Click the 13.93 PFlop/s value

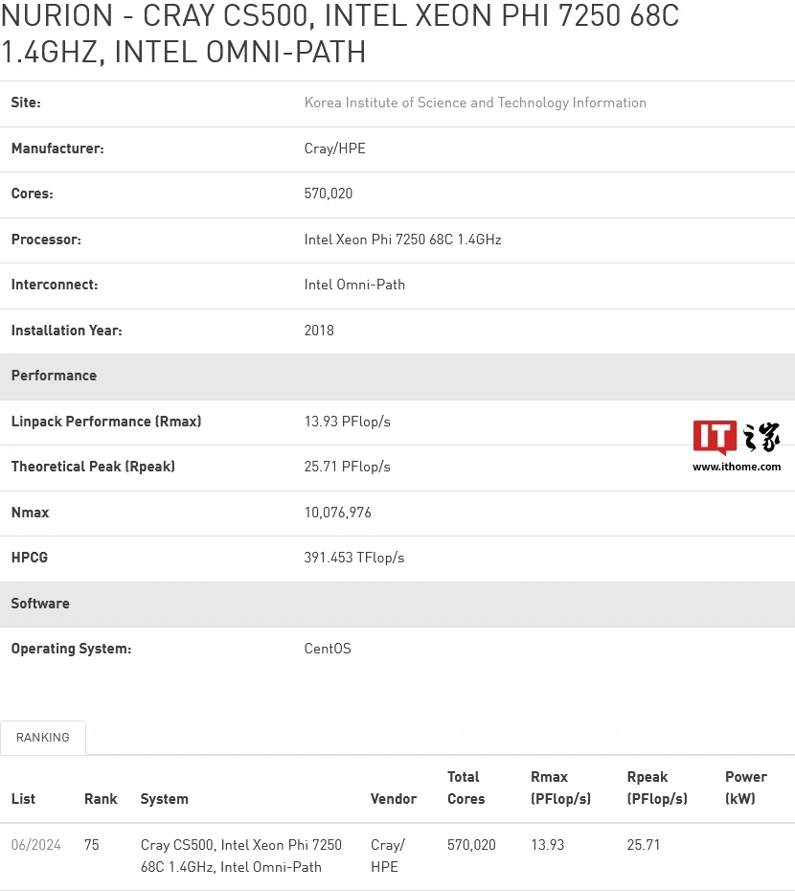tap(347, 422)
